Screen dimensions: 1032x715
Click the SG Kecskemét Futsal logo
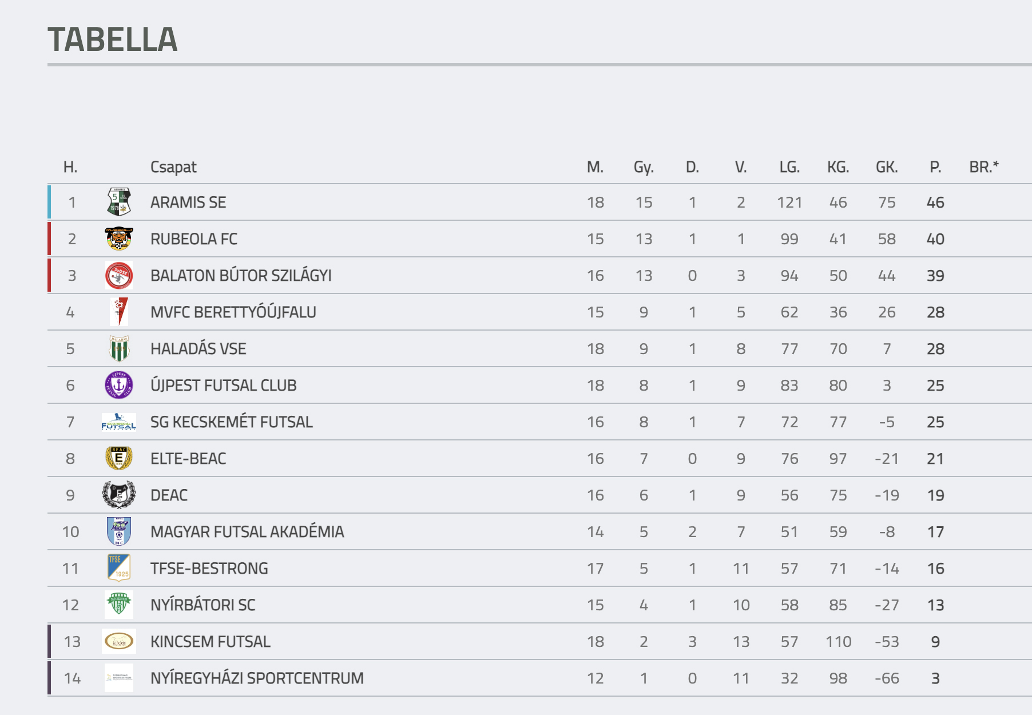(119, 422)
